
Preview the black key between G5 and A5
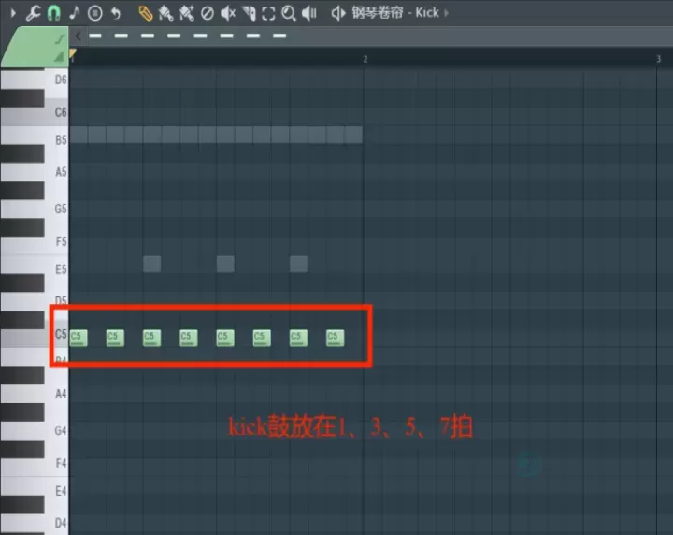point(22,191)
